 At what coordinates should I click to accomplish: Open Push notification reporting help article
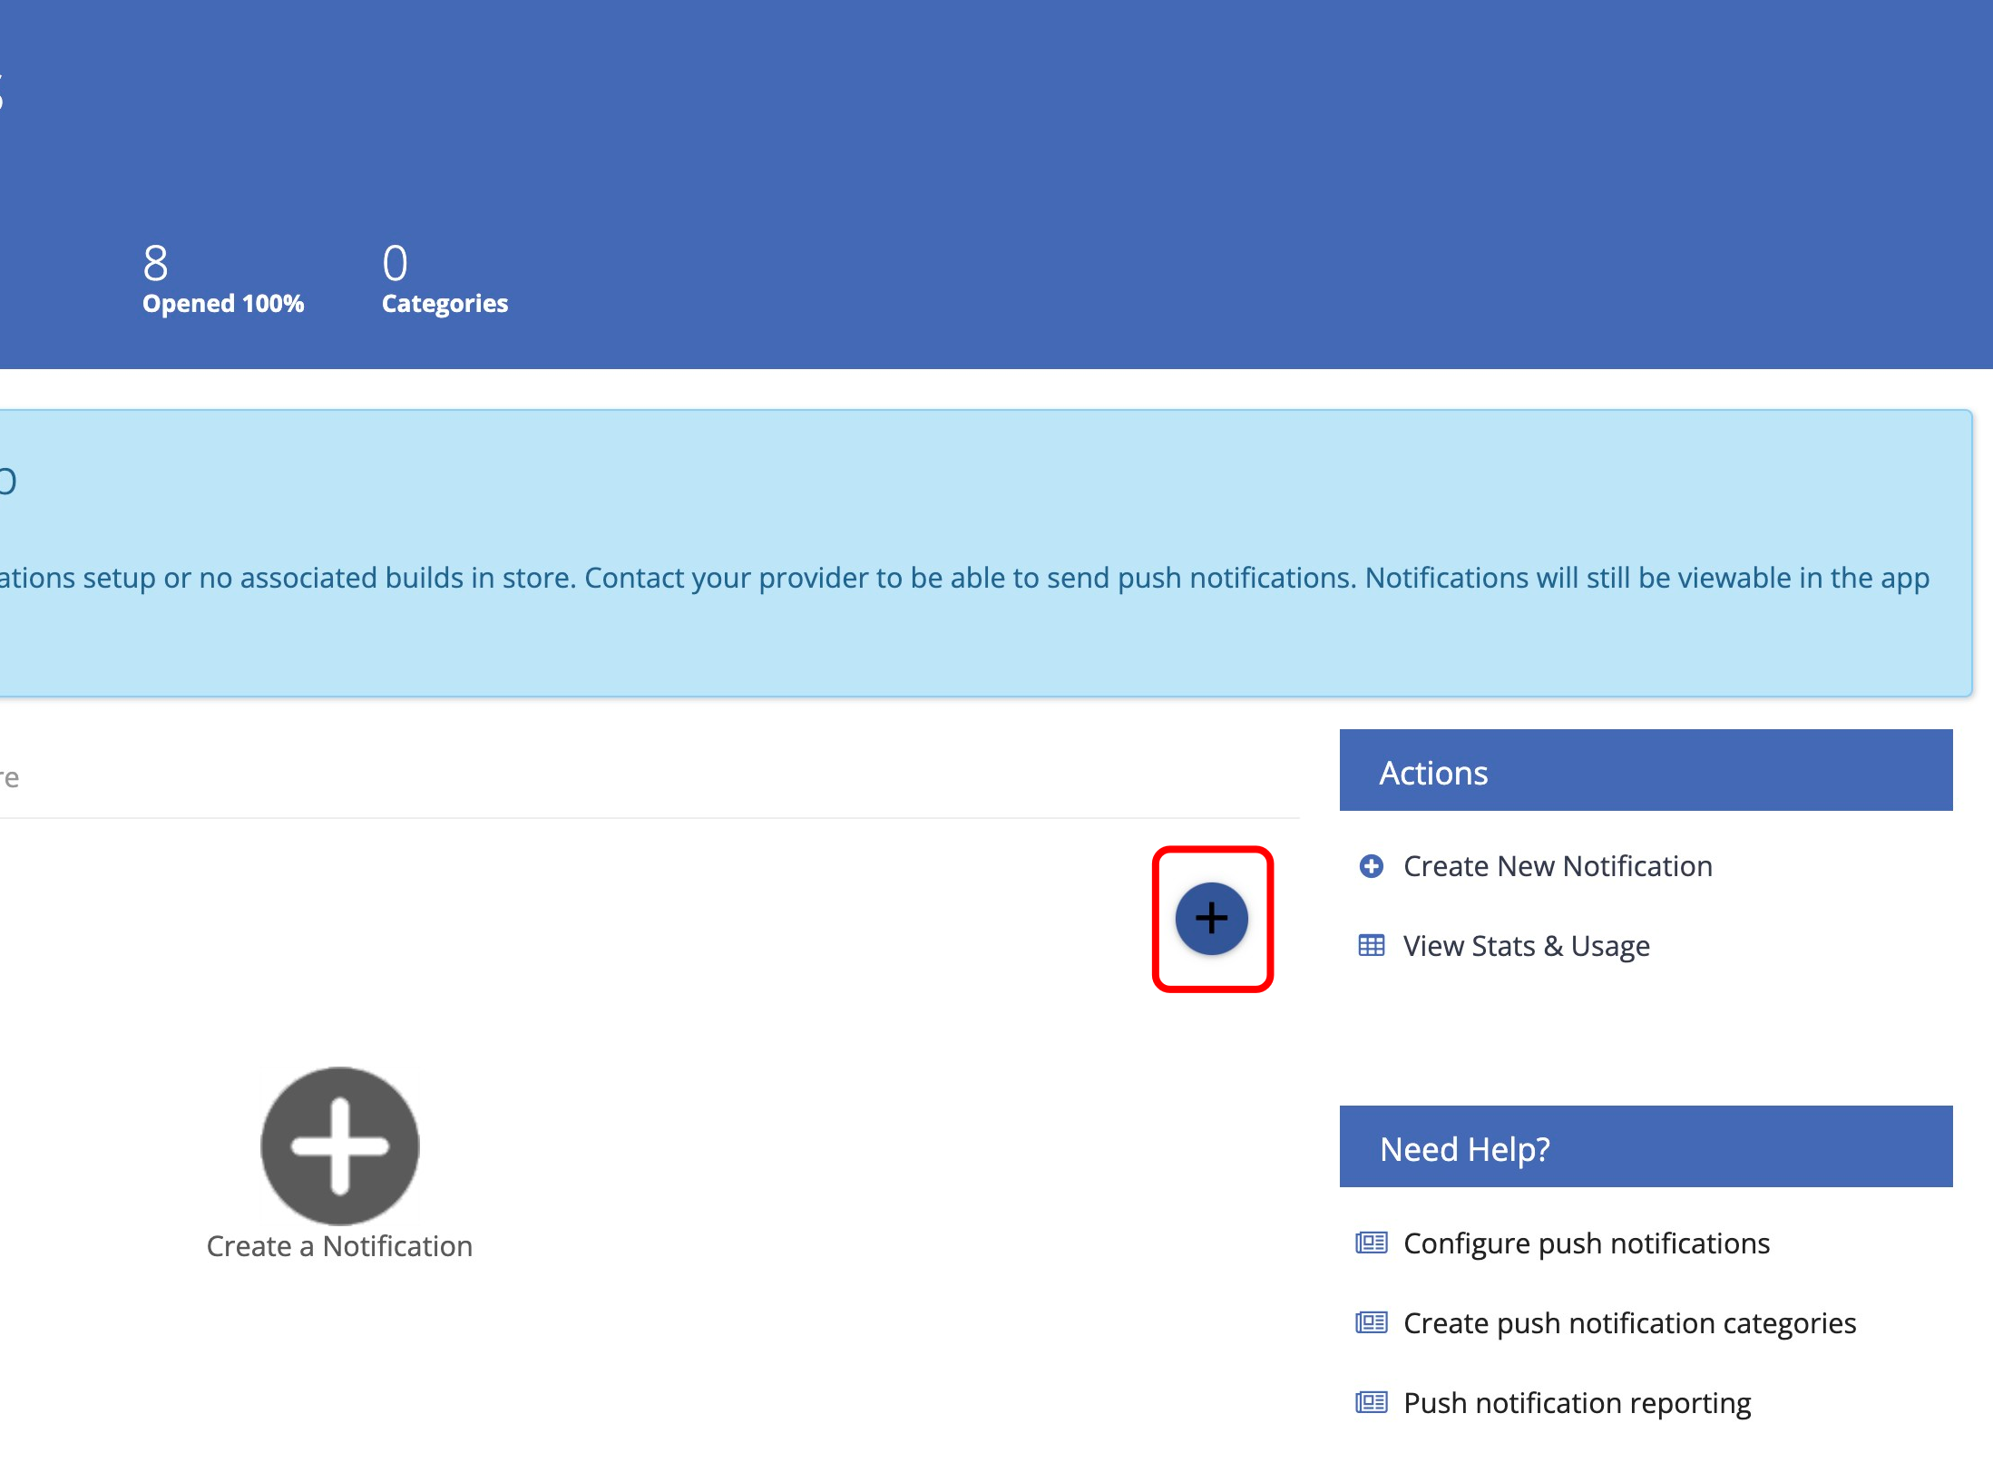(x=1577, y=1403)
